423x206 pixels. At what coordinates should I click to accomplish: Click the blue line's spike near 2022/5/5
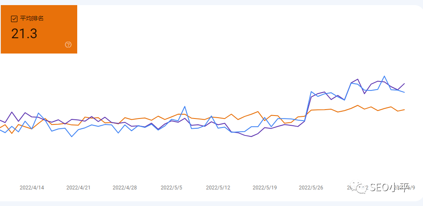(x=185, y=106)
